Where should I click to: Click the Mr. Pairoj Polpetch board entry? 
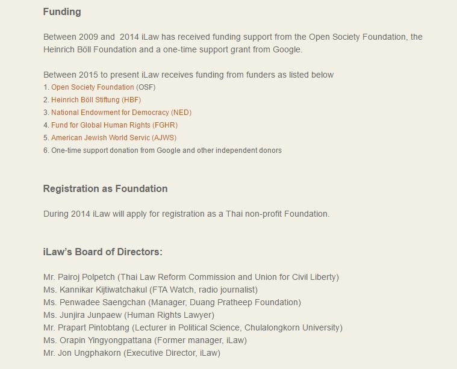tap(191, 277)
